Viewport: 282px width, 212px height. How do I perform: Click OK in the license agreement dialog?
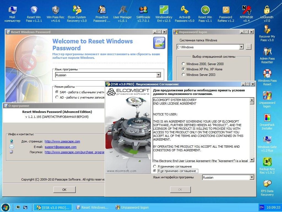(180, 190)
